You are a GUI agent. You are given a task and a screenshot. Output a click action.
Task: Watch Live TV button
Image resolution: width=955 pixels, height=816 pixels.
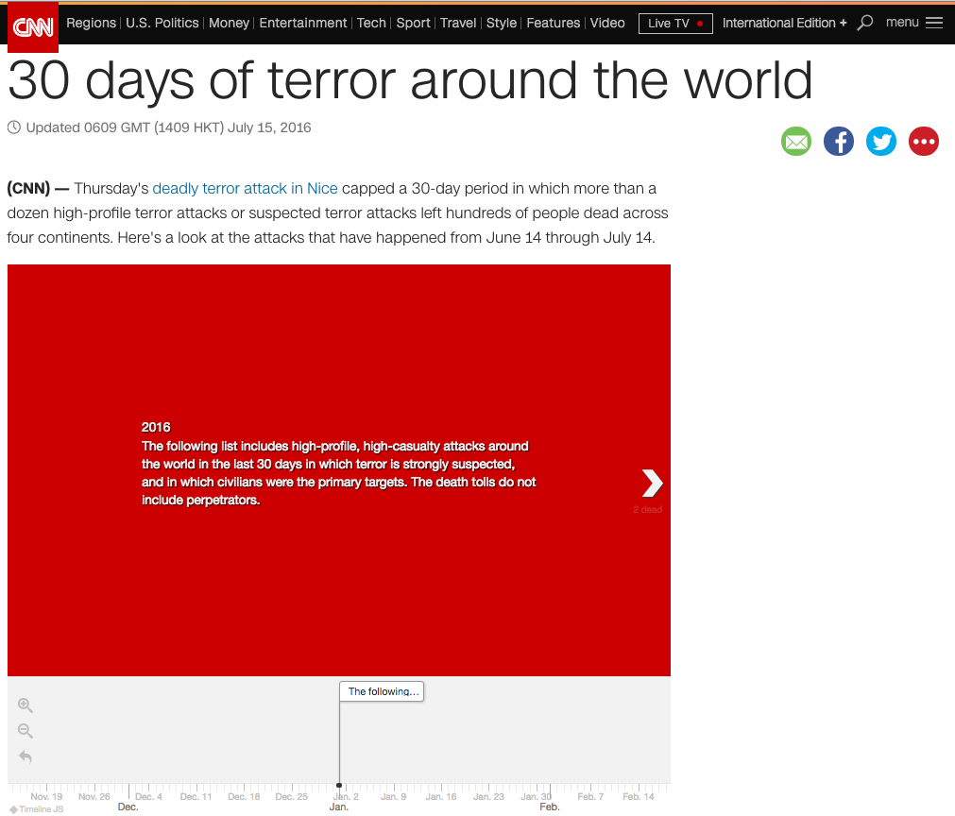675,23
